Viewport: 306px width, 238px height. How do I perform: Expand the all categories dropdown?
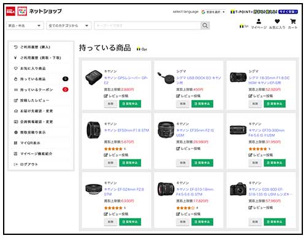click(x=69, y=26)
